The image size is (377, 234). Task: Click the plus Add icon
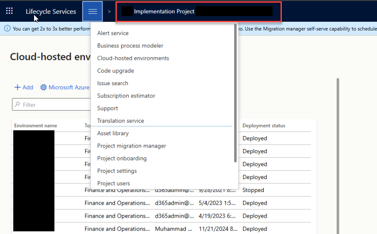(17, 87)
